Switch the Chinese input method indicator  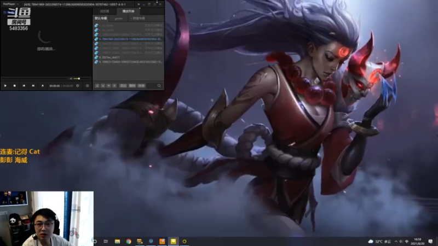(x=407, y=242)
